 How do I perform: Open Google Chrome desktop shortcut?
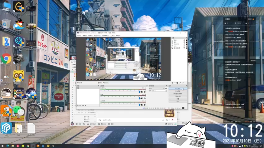click(x=6, y=59)
